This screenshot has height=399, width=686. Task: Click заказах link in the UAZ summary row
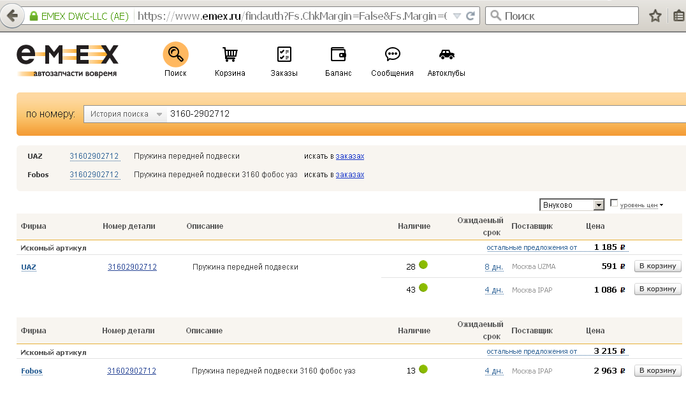[349, 156]
